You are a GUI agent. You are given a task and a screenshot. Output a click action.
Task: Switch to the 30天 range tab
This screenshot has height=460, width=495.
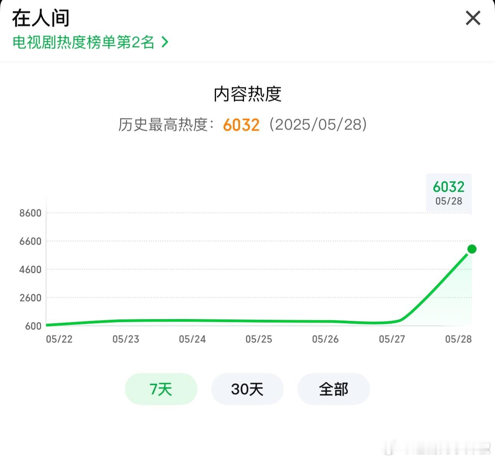click(247, 389)
